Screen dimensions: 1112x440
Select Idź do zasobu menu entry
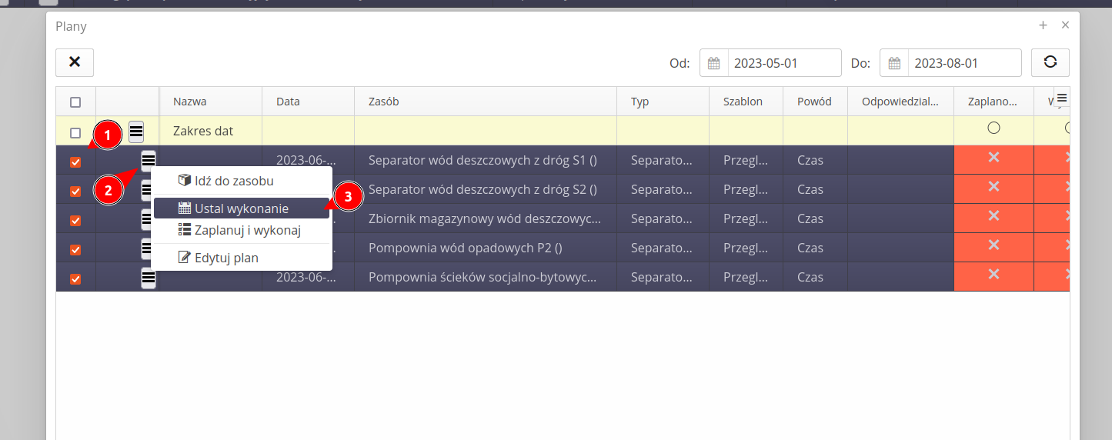(233, 181)
